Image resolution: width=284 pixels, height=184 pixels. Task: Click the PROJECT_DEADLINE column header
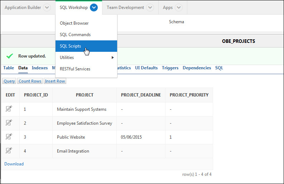[x=141, y=95]
